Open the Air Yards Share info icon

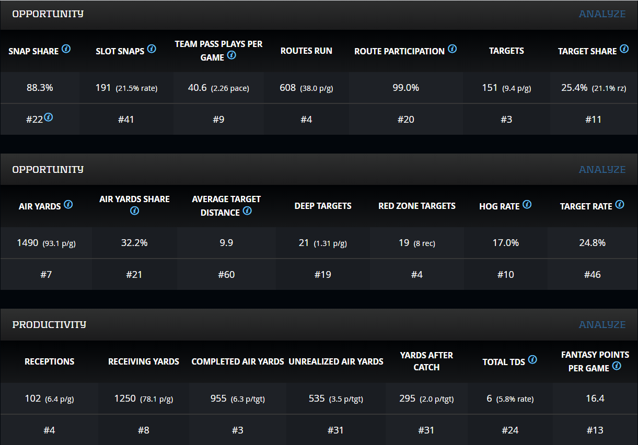tap(134, 211)
